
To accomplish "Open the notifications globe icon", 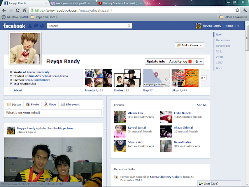I will pos(42,26).
